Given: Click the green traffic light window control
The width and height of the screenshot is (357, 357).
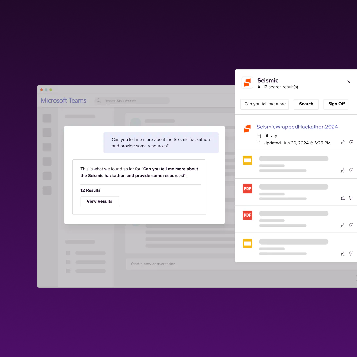Looking at the screenshot, I should [51, 89].
